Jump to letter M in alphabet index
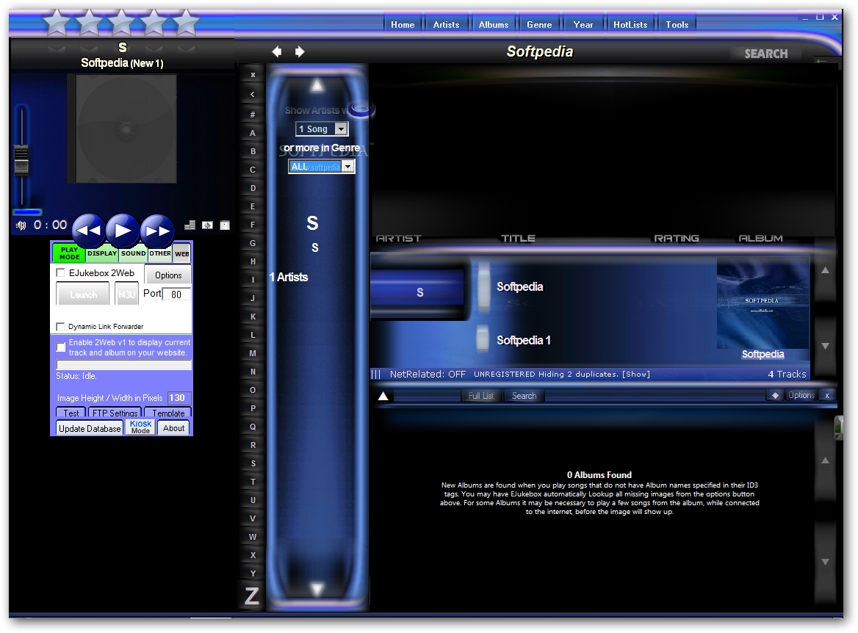Viewport: 858px width, 633px height. (253, 353)
